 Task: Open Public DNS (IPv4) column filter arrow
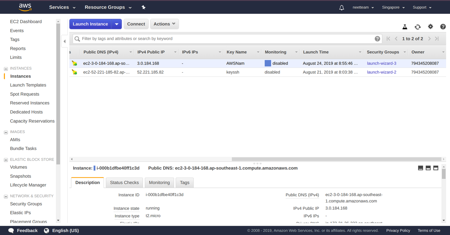[131, 52]
